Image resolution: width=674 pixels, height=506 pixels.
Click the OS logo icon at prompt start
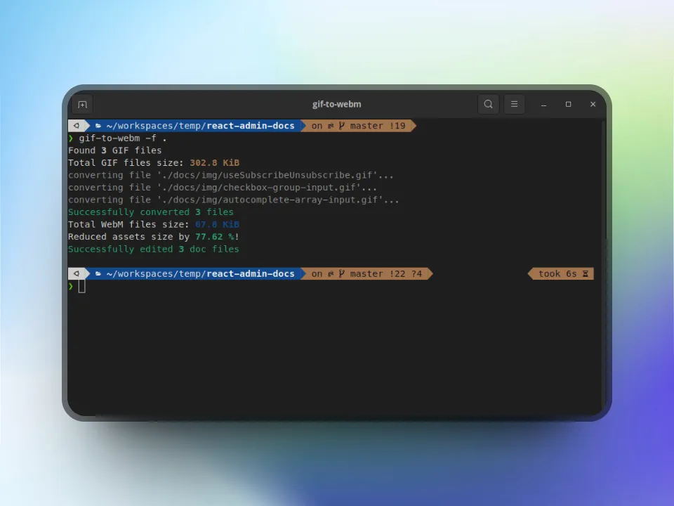point(77,126)
